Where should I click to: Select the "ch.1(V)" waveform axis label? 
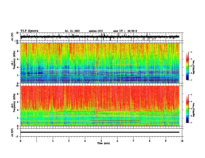point(12,37)
